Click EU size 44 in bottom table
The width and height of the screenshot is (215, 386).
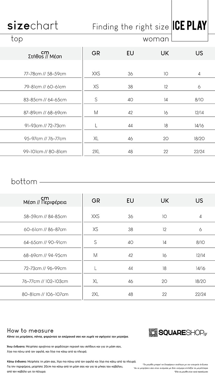(x=130, y=268)
